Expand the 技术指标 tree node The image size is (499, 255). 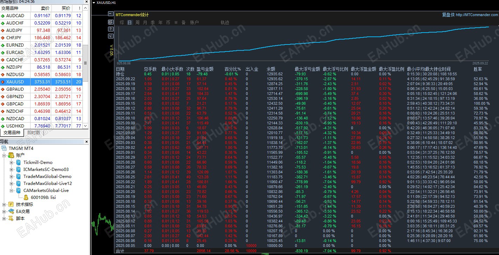click(4, 204)
